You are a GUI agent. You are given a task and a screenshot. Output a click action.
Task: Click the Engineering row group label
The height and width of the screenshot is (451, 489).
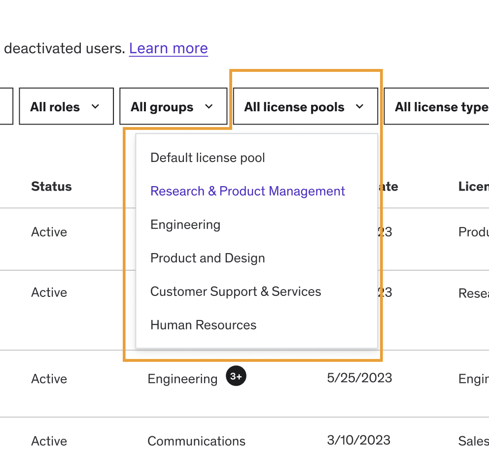click(182, 379)
